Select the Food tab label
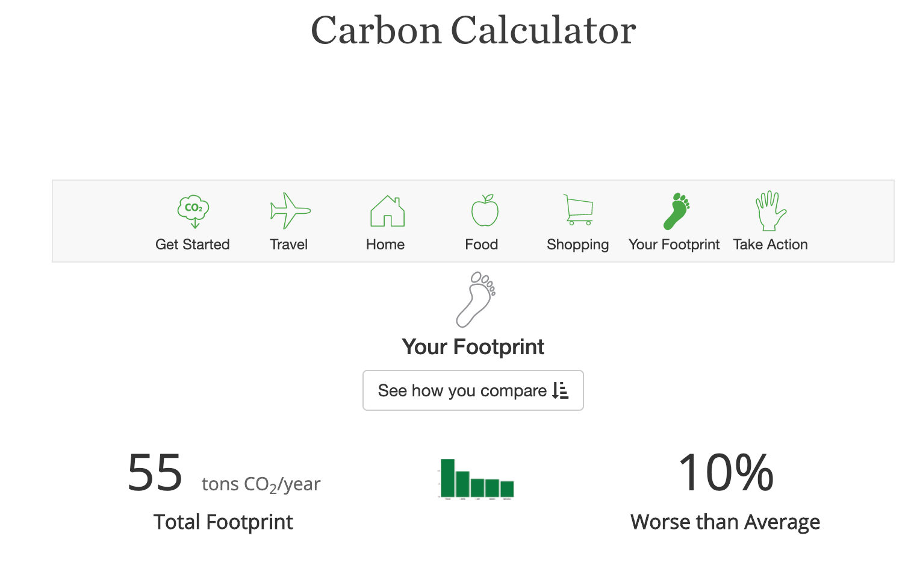914x565 pixels. 482,245
